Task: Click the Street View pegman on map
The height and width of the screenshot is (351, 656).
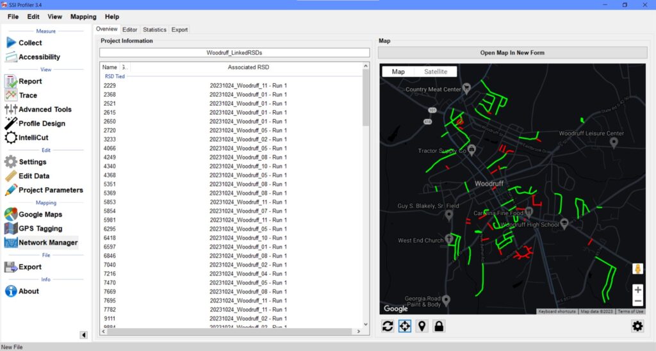Action: tap(637, 269)
